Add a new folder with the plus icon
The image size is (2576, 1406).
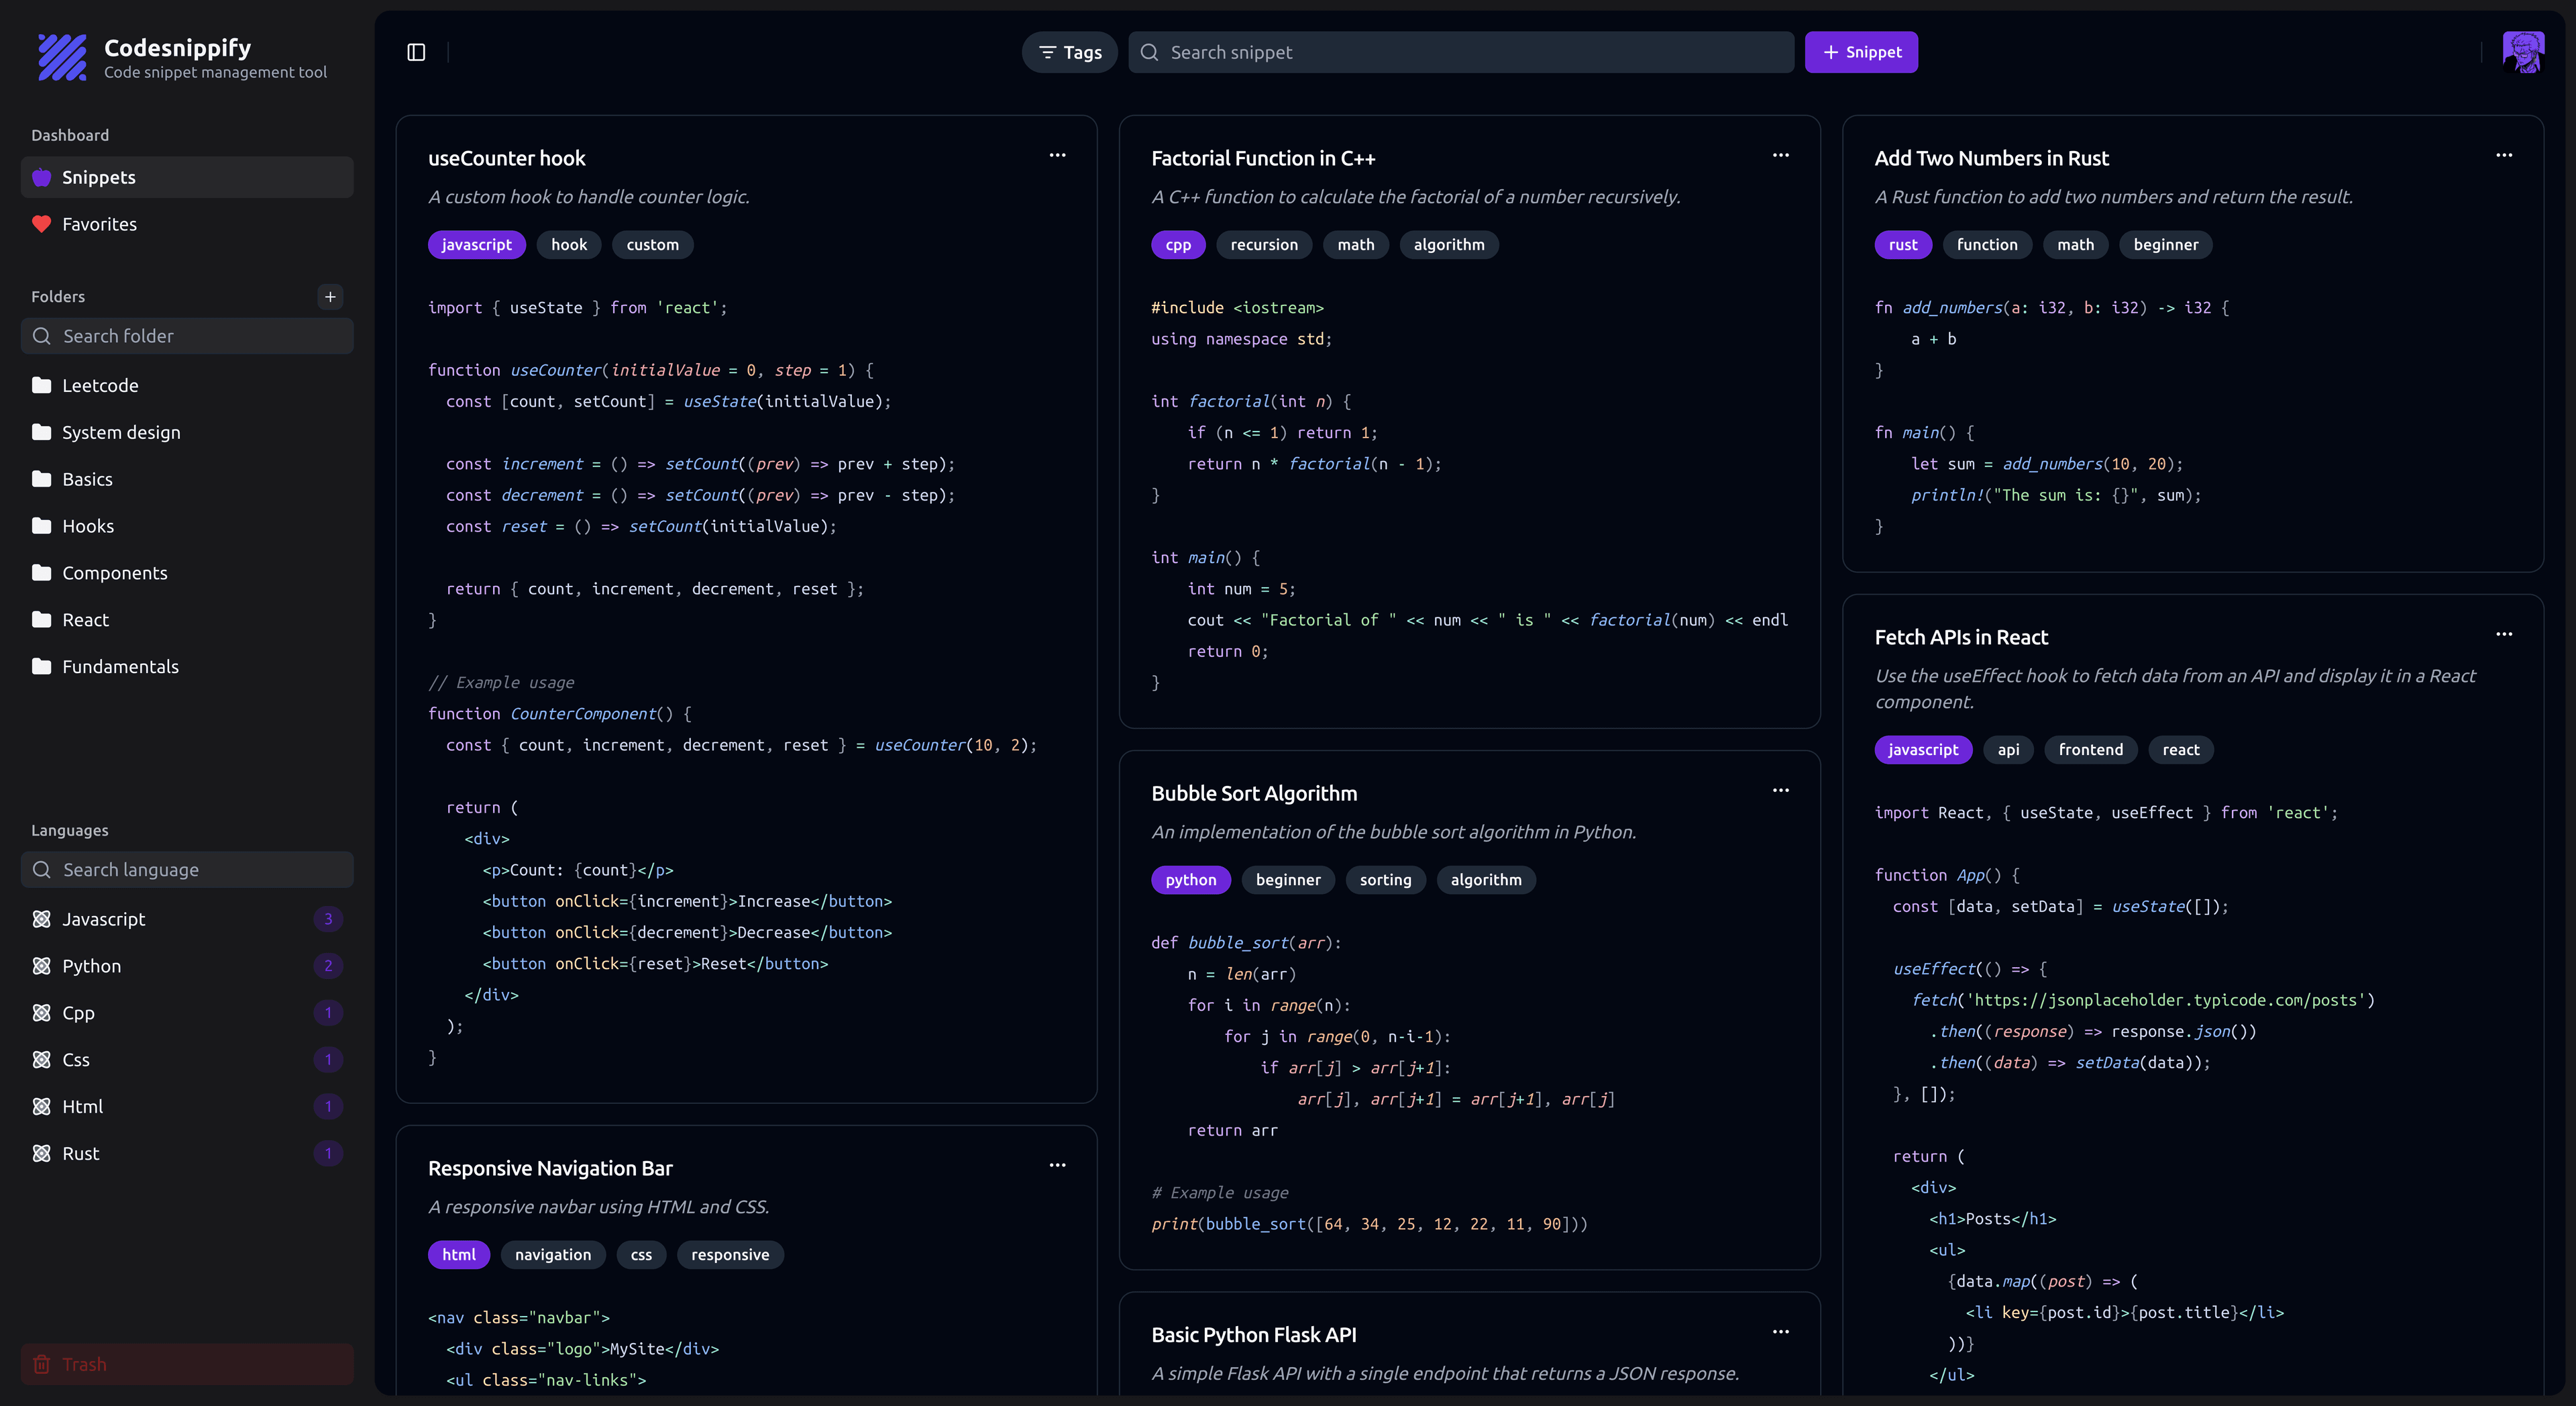point(331,296)
